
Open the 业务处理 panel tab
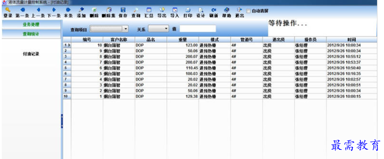coord(31,24)
